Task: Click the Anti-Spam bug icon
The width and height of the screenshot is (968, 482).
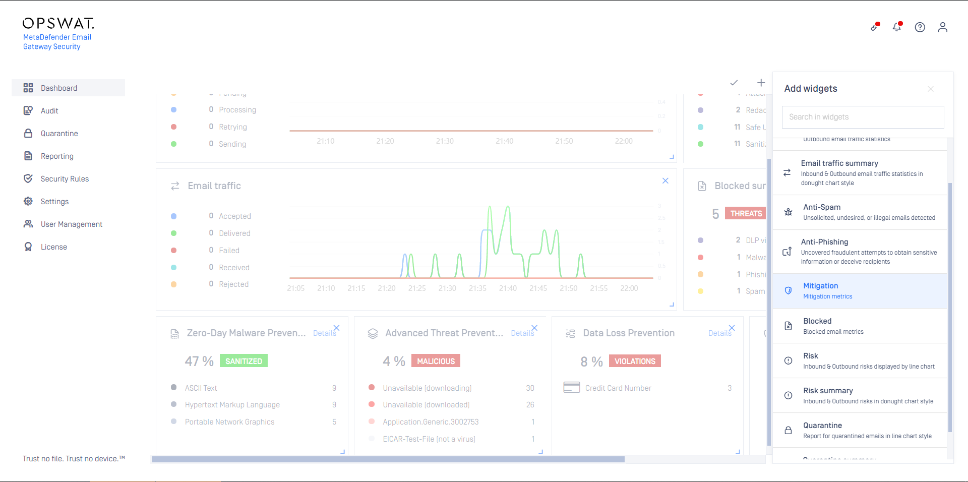Action: 788,212
